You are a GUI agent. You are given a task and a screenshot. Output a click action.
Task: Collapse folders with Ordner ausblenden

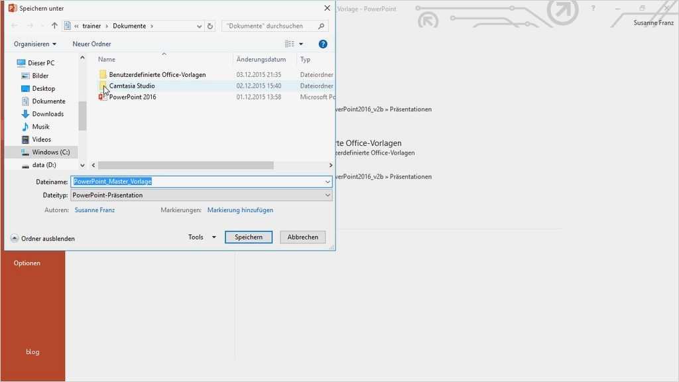[42, 239]
